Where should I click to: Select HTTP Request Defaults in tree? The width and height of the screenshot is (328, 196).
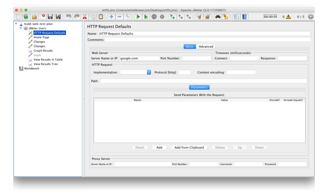pos(49,33)
